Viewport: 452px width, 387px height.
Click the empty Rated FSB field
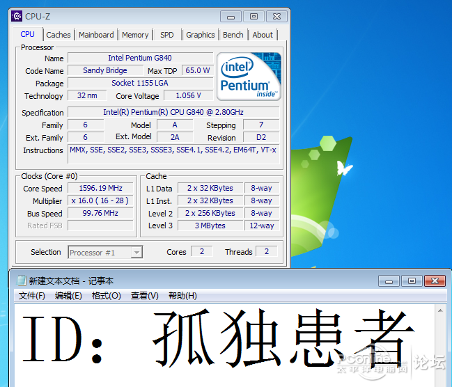click(100, 226)
